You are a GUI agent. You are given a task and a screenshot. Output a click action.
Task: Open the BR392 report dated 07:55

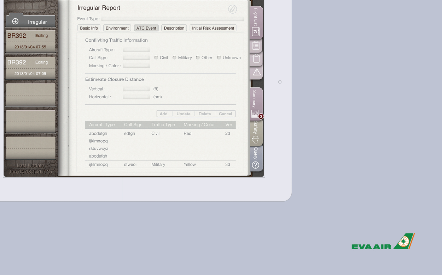tap(31, 41)
